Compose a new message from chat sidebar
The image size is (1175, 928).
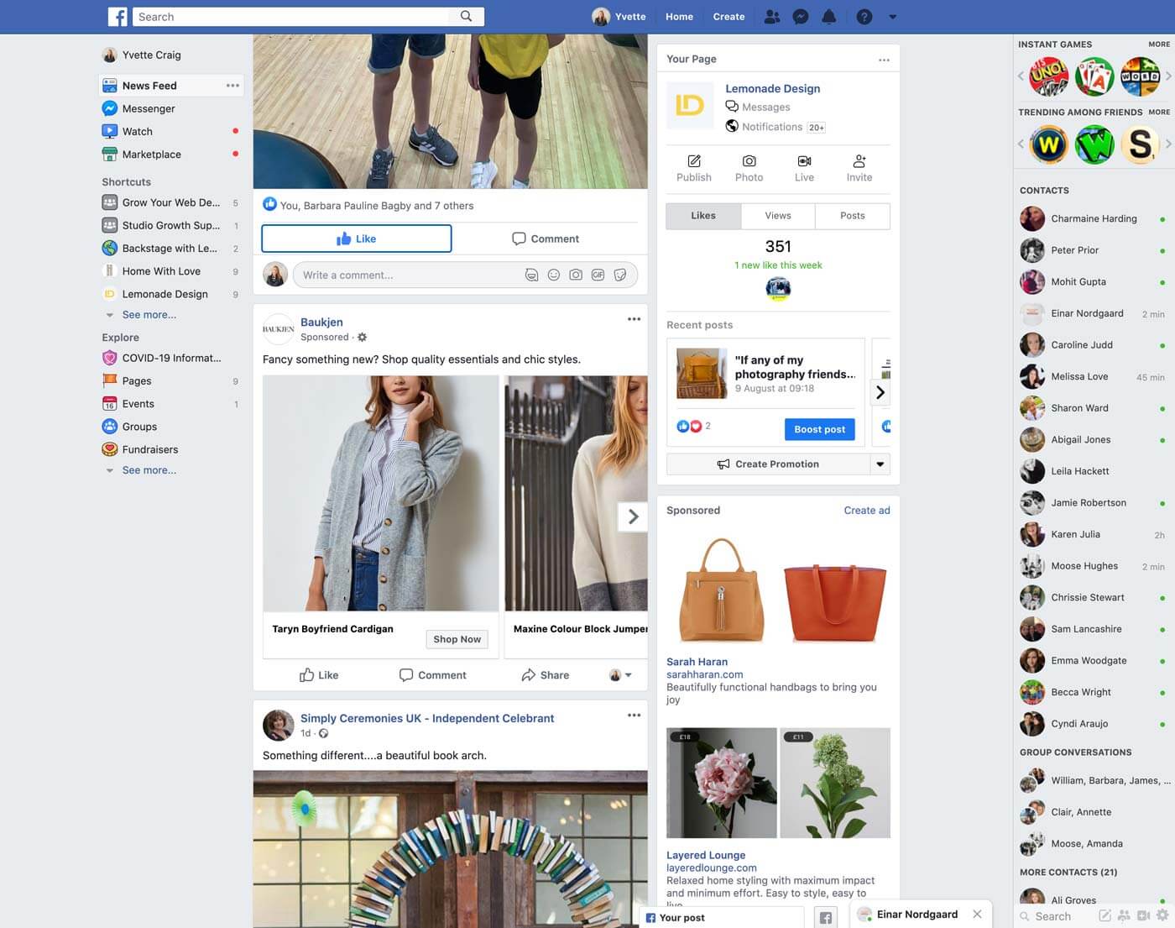1104,915
